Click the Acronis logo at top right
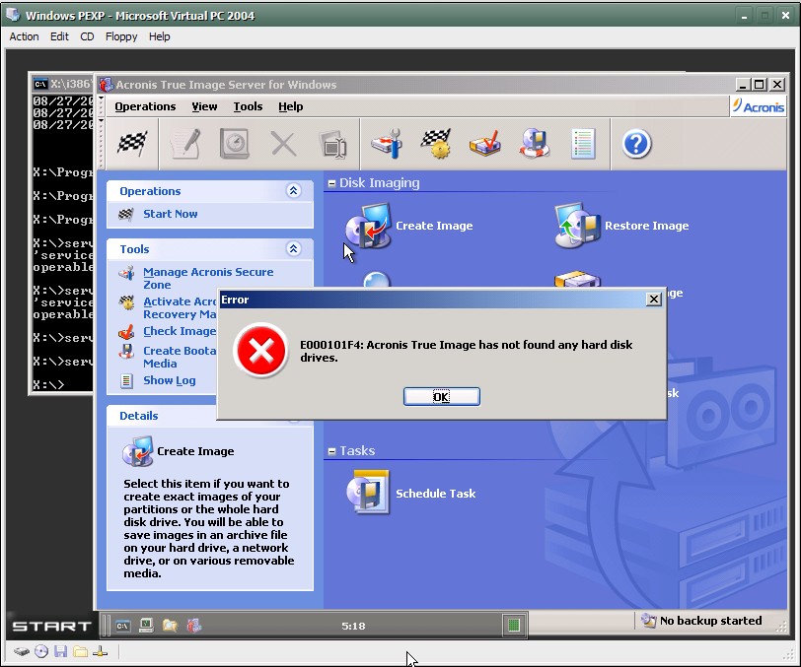Image resolution: width=801 pixels, height=667 pixels. point(758,106)
